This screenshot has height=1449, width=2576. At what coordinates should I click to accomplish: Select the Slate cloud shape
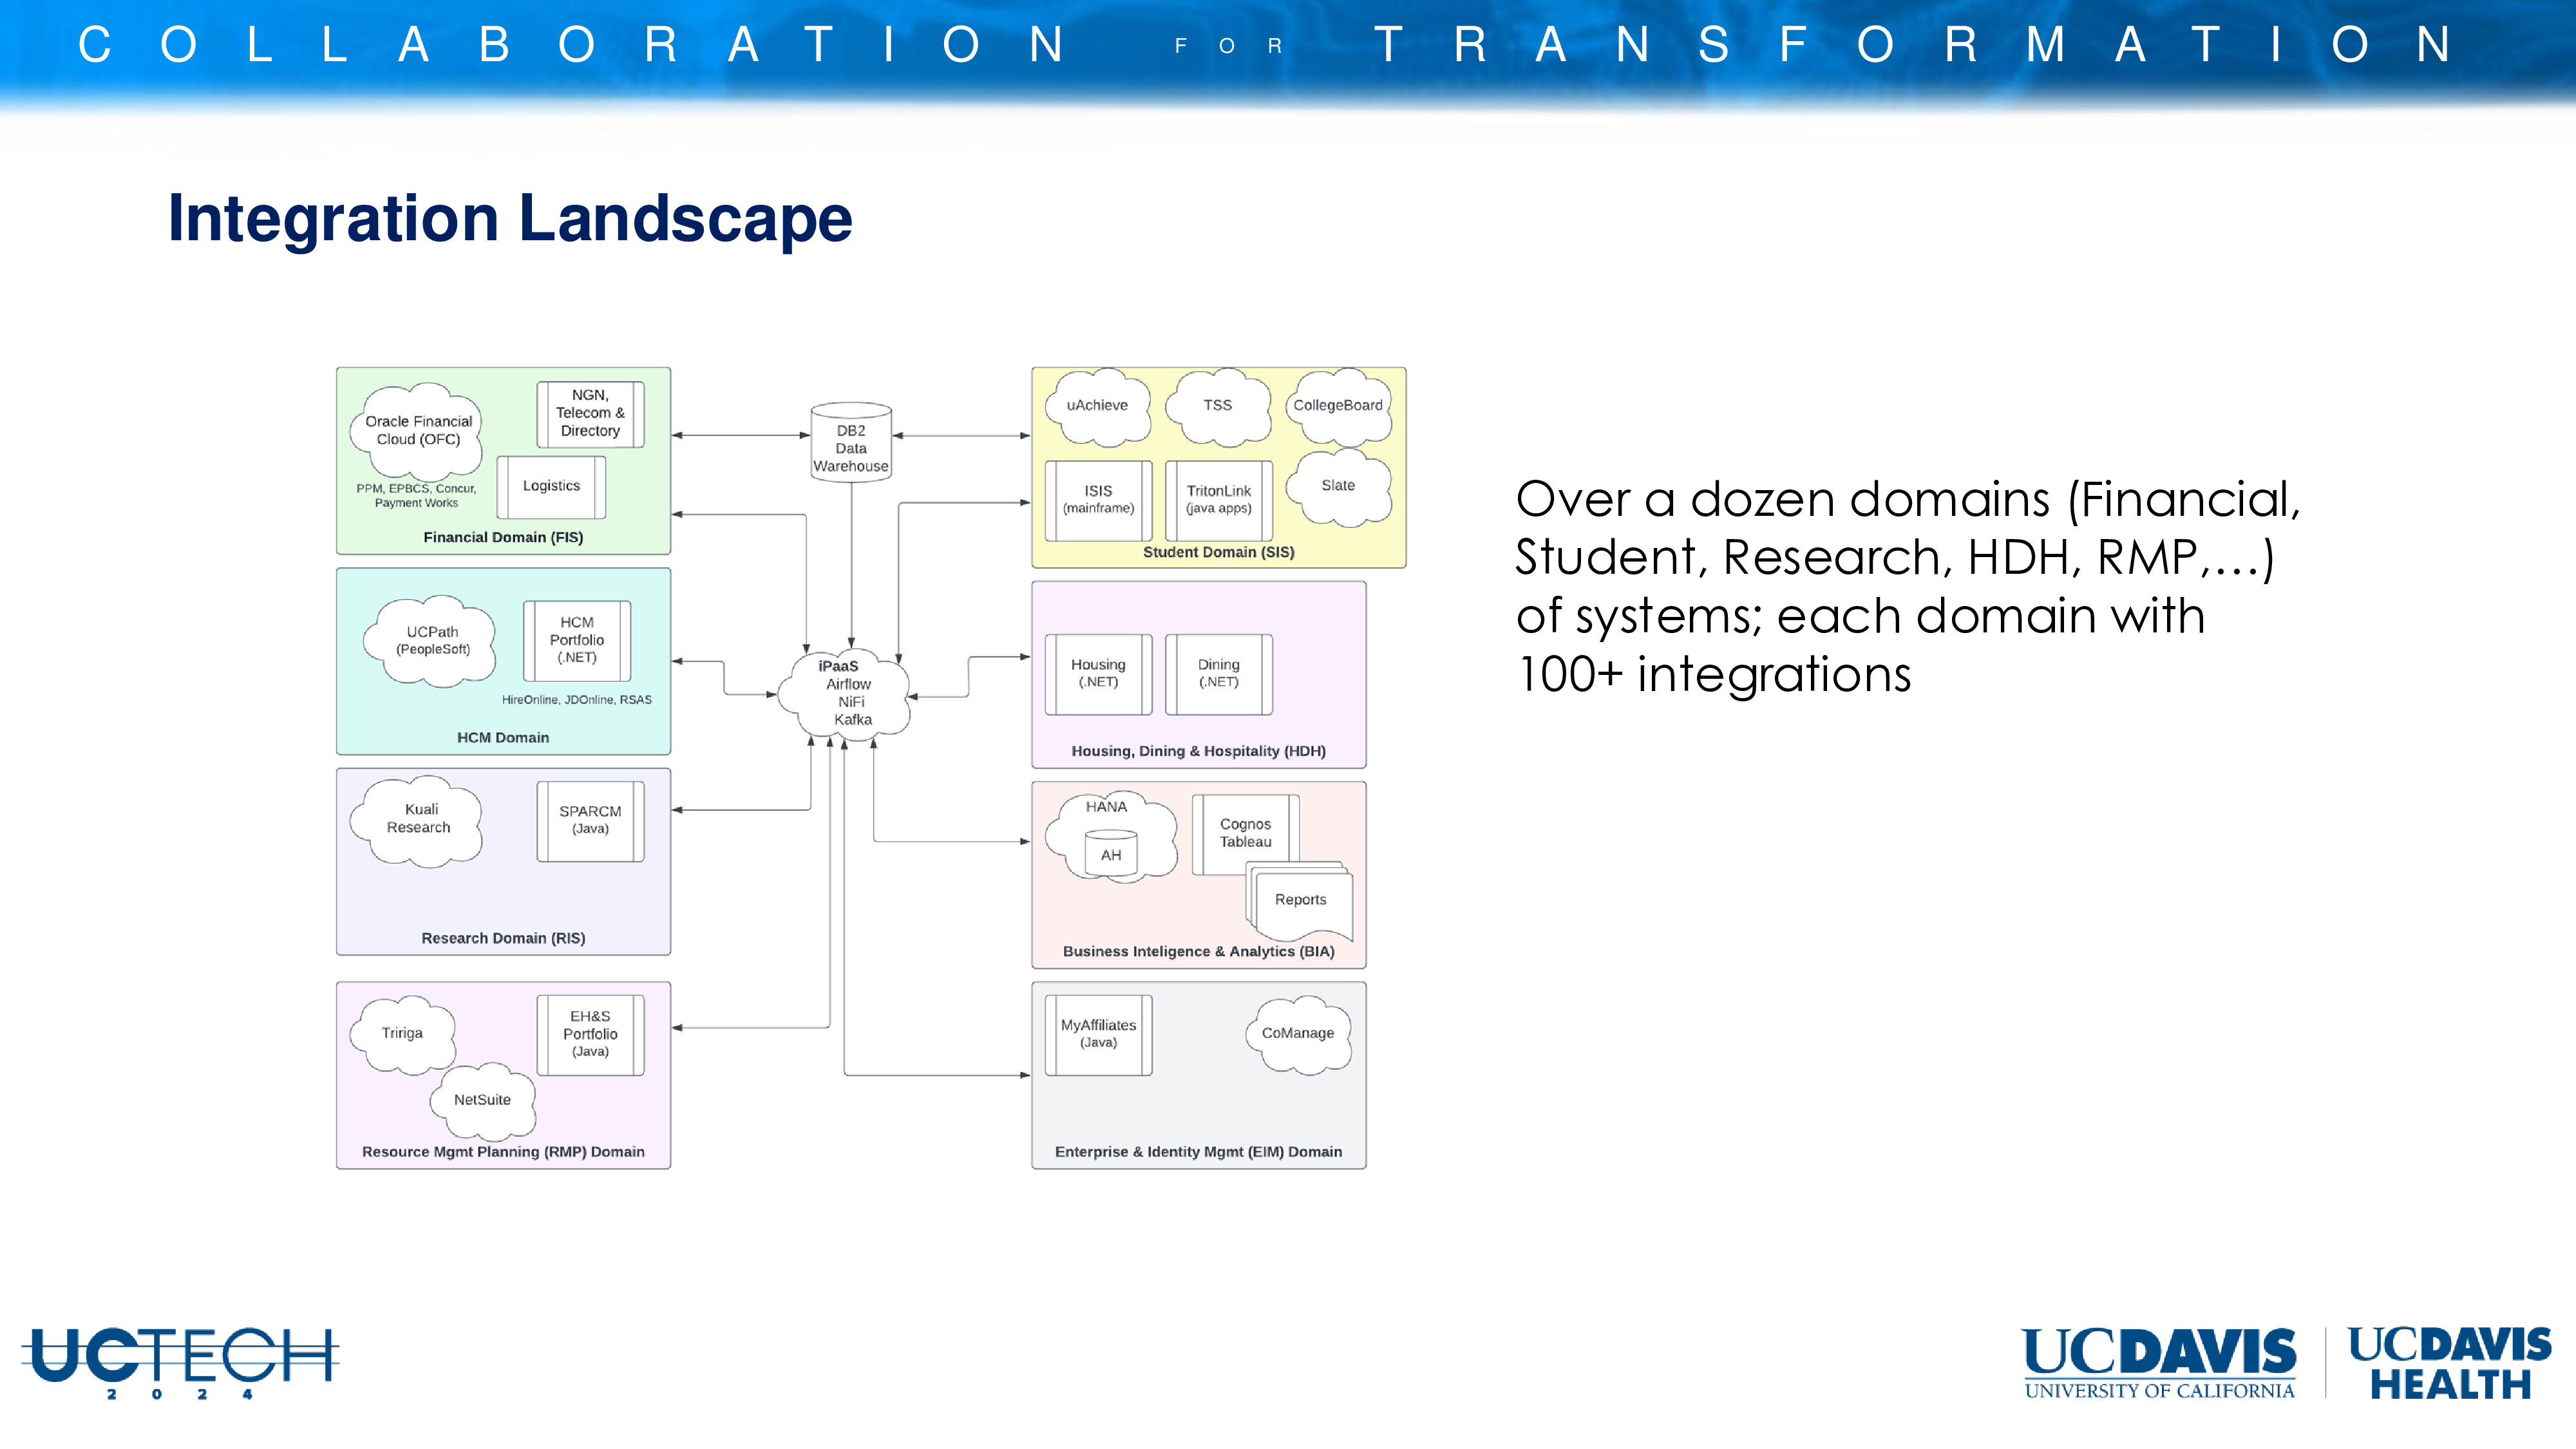pos(1338,487)
